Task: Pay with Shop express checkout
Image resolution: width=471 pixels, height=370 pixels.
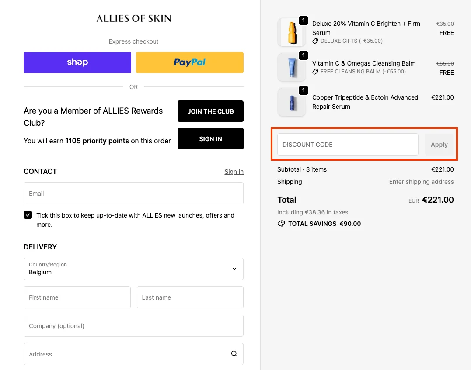Action: point(77,62)
